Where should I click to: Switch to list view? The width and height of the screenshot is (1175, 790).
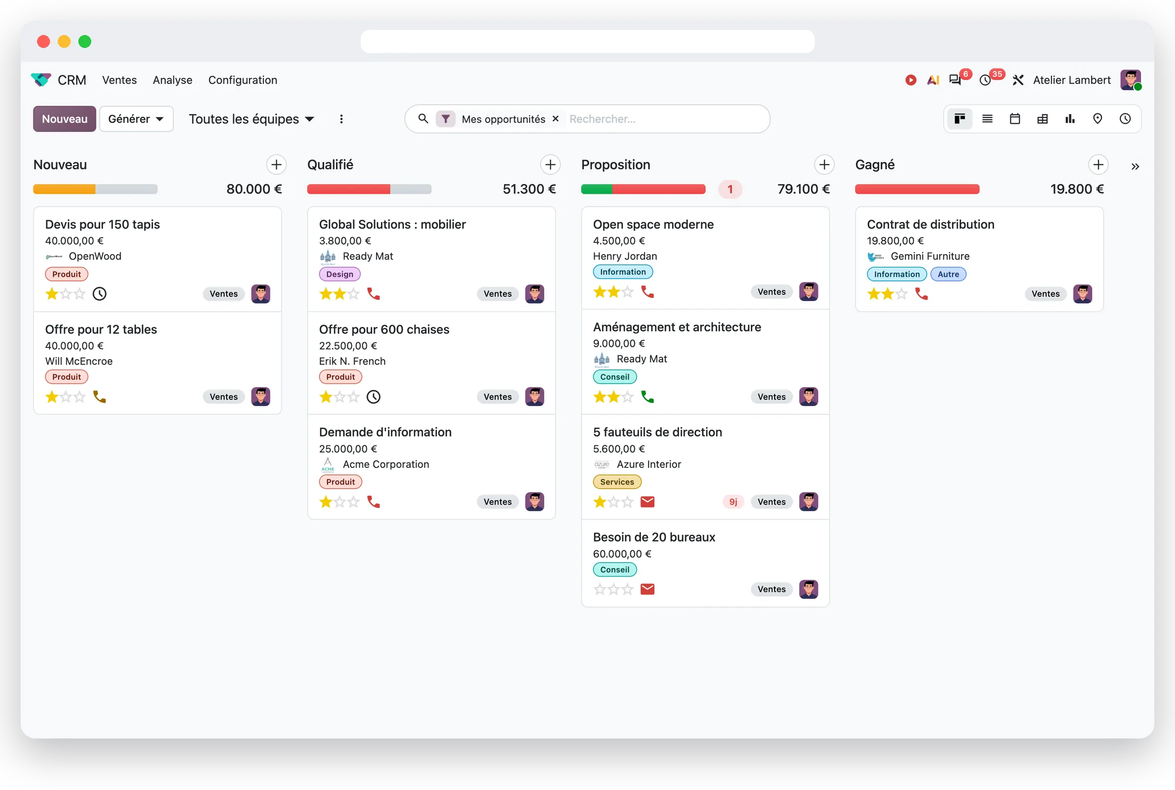pyautogui.click(x=987, y=119)
